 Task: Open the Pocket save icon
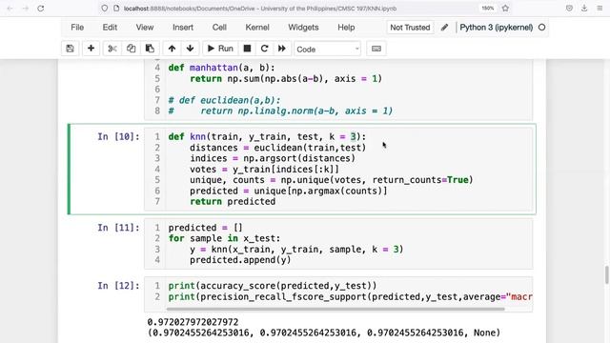[569, 9]
